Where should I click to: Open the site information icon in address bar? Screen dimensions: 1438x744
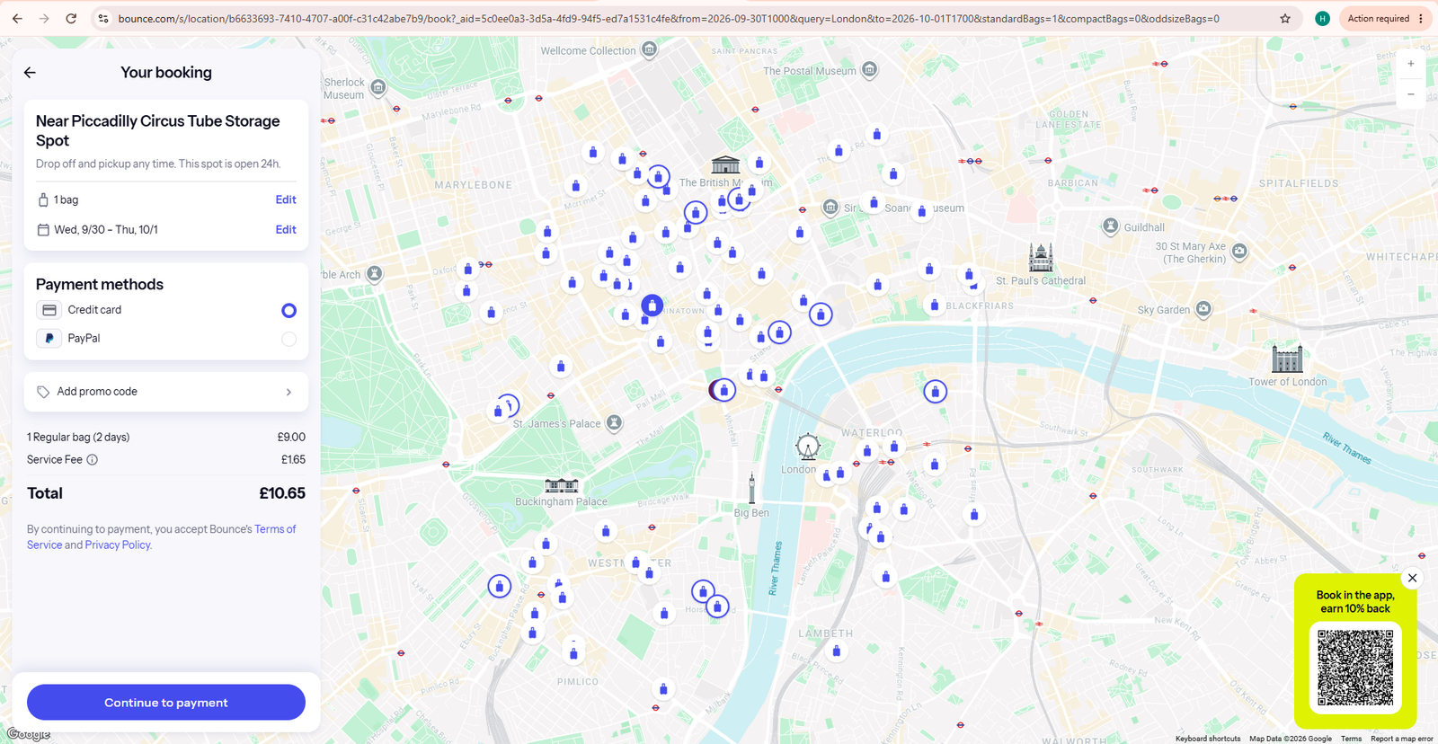103,18
